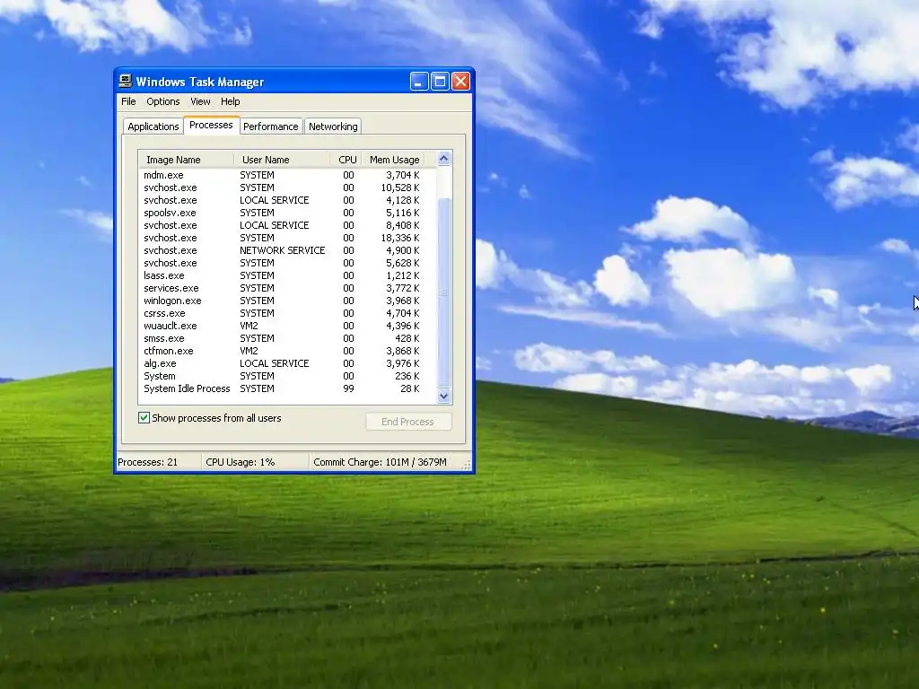Click the Task Manager title bar icon
The height and width of the screenshot is (689, 919).
(x=126, y=81)
